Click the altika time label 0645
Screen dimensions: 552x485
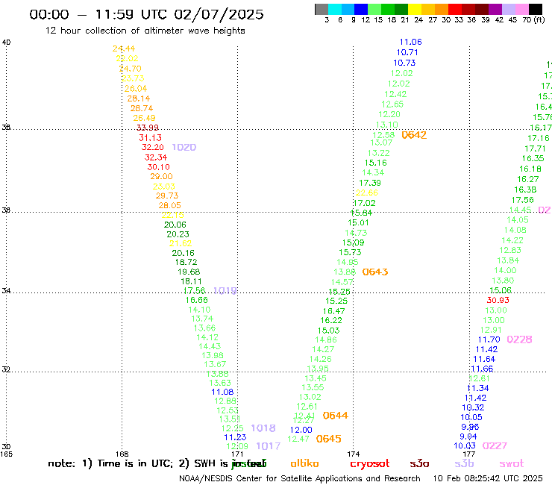coord(329,439)
